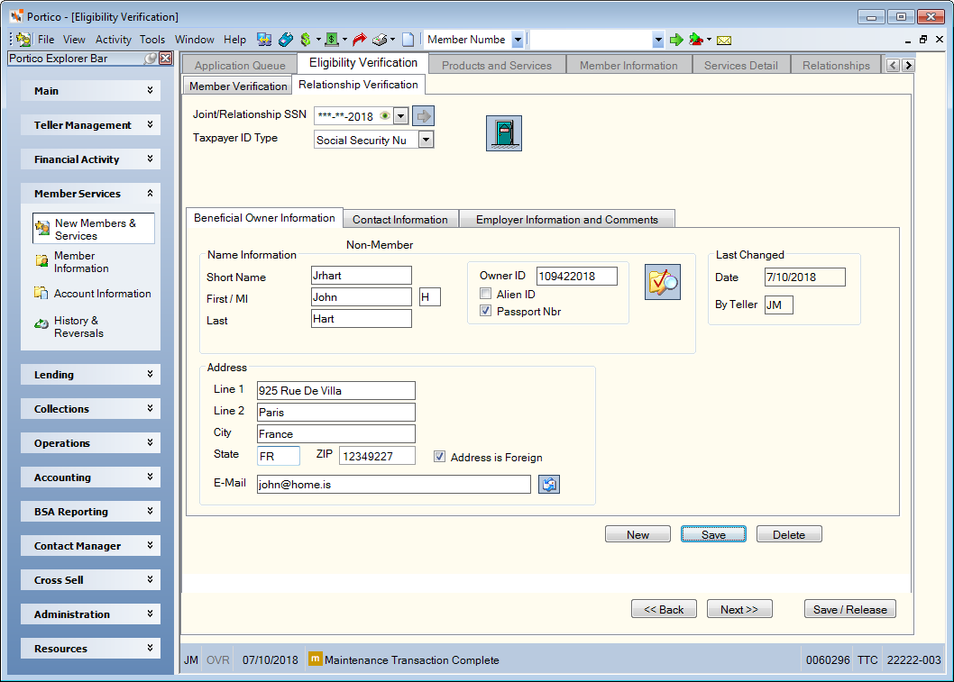Click the printer icon in the toolbar
954x682 pixels.
pos(380,41)
